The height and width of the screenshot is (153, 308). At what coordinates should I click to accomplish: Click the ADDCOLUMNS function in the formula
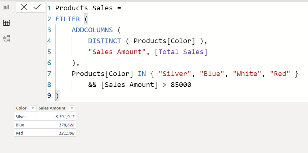(x=92, y=30)
